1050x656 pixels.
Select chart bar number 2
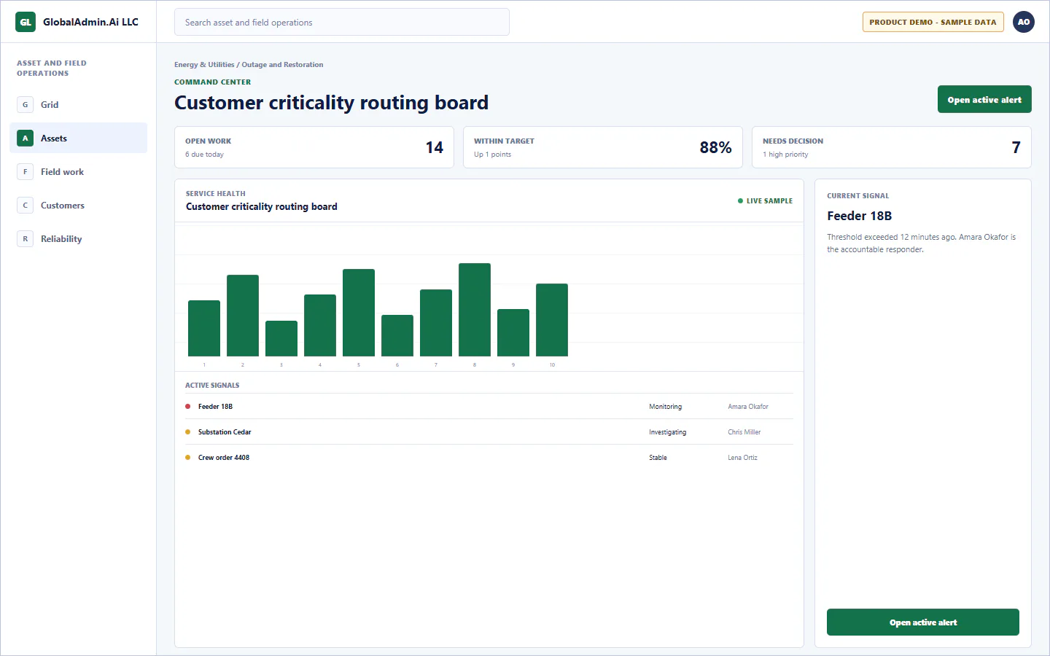pyautogui.click(x=243, y=316)
